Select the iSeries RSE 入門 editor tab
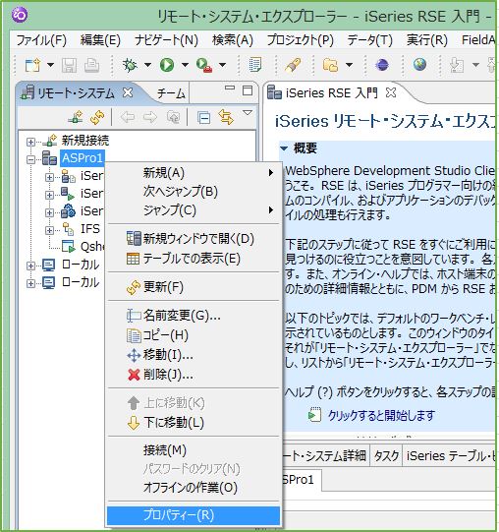Viewport: 499px width, 532px height. 332,92
